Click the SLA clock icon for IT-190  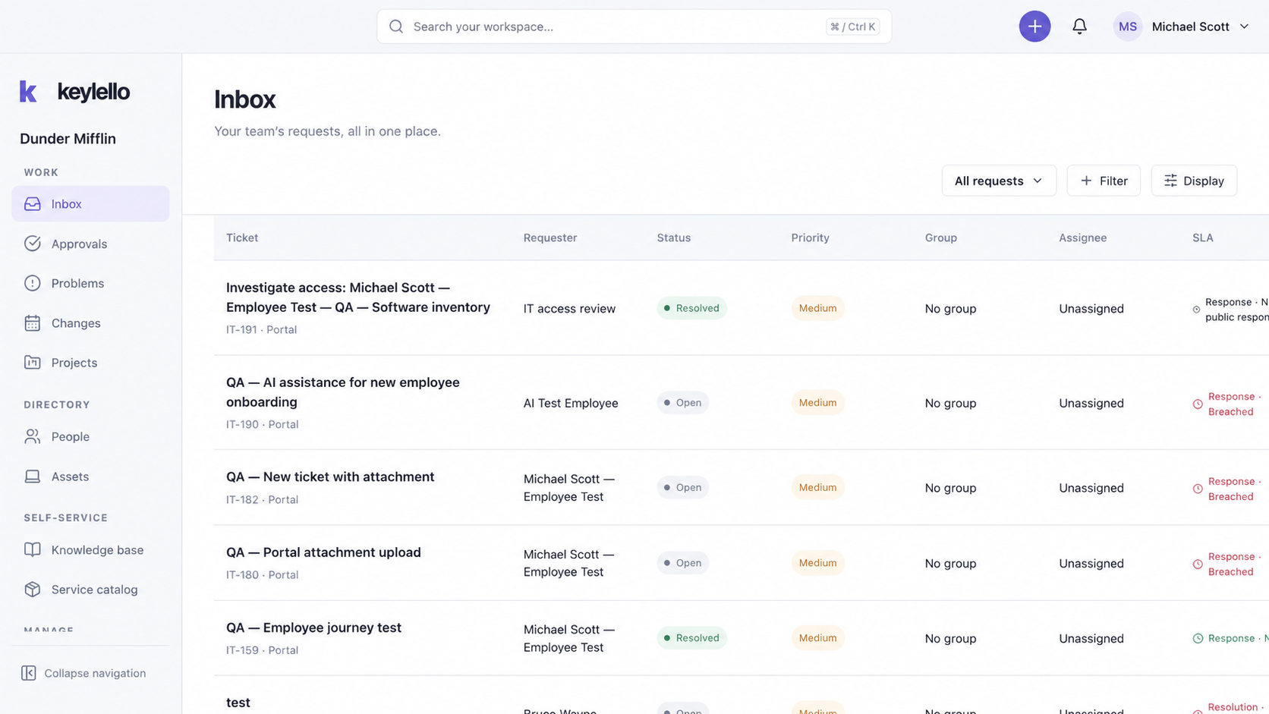[1198, 404]
